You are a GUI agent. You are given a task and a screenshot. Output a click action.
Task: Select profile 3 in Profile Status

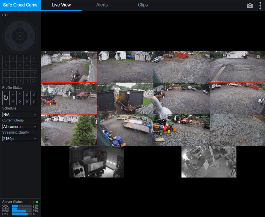pyautogui.click(x=33, y=94)
